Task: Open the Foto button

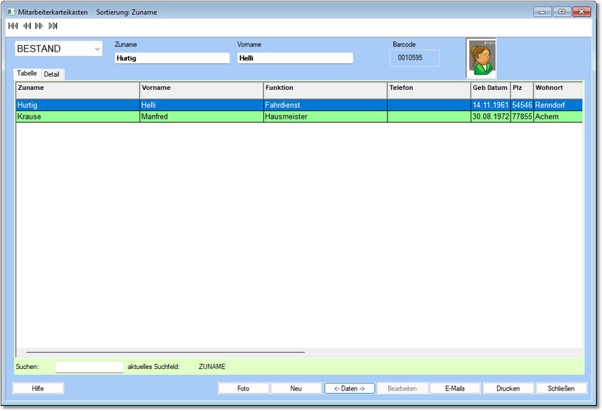Action: [x=243, y=388]
